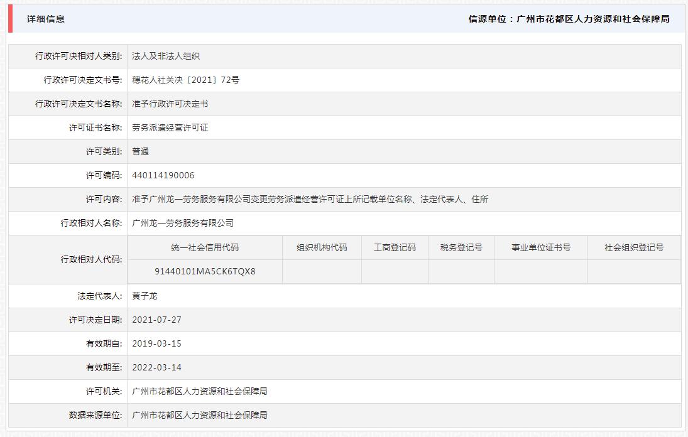Click the label 许可证书名称
This screenshot has width=688, height=437.
point(96,127)
